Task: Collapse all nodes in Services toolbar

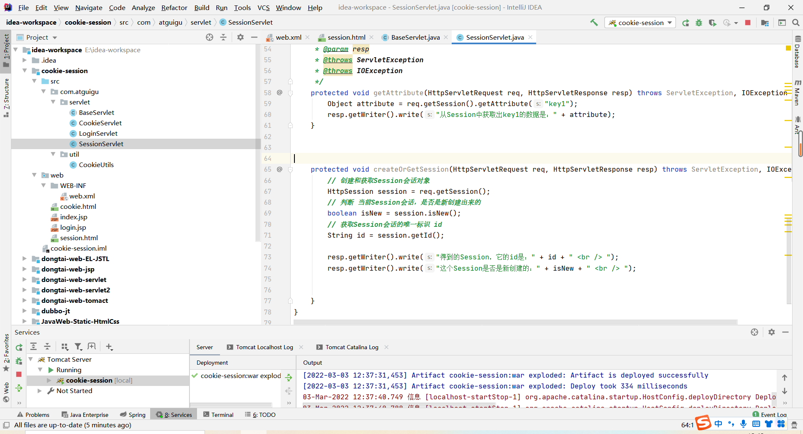Action: (47, 346)
